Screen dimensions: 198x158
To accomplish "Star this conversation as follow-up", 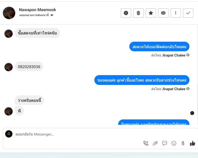I will 151,13.
